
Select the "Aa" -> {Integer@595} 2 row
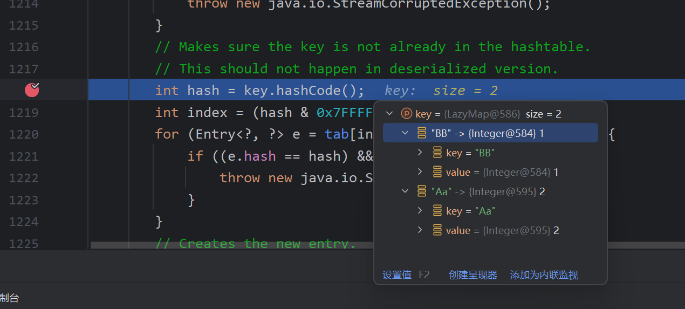(x=490, y=191)
